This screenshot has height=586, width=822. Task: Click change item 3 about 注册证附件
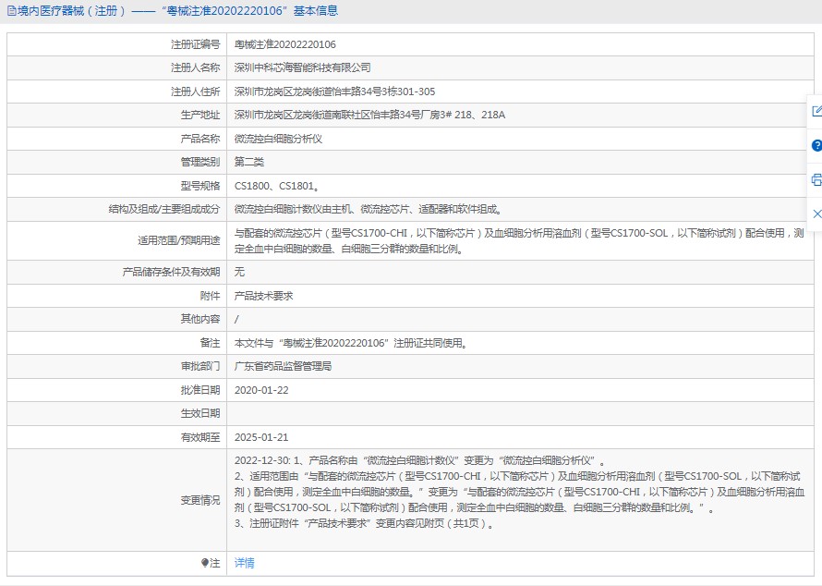364,523
